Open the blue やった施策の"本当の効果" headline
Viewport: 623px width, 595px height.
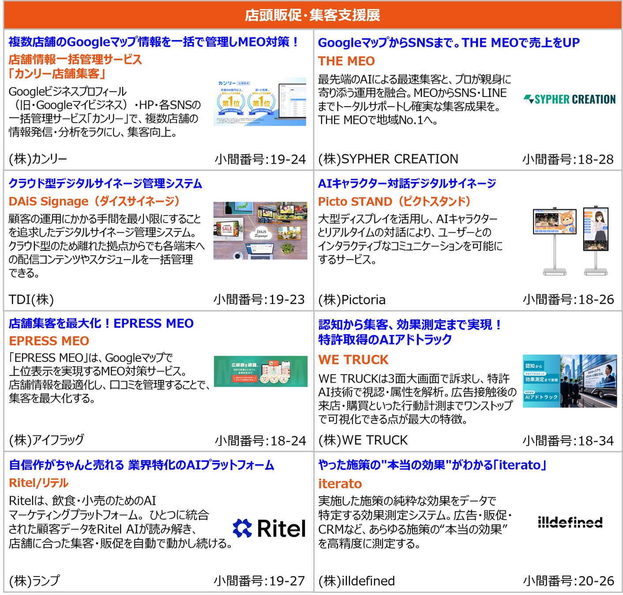[x=432, y=465]
